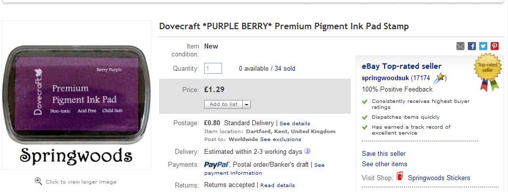Pin item with Pinterest icon
This screenshot has height=192, width=508.
495,46
